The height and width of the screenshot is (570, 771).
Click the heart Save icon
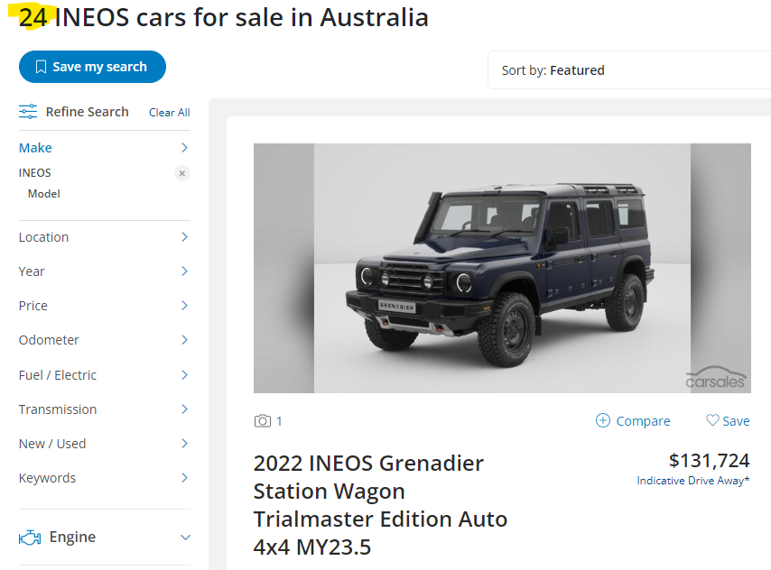point(712,420)
